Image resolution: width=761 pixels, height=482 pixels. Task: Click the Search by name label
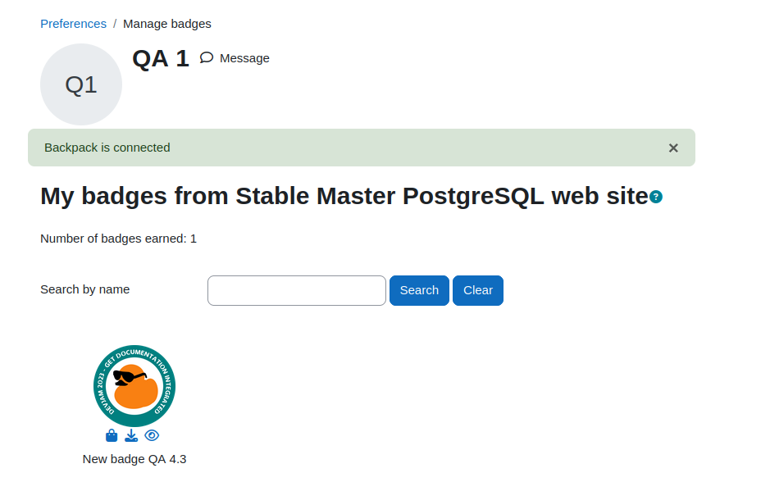point(85,289)
